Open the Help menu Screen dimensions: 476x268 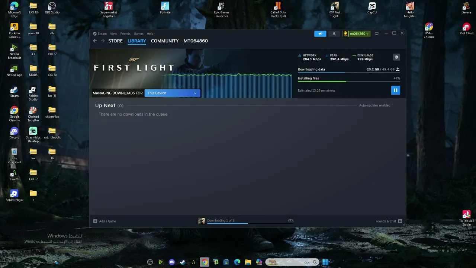(150, 33)
